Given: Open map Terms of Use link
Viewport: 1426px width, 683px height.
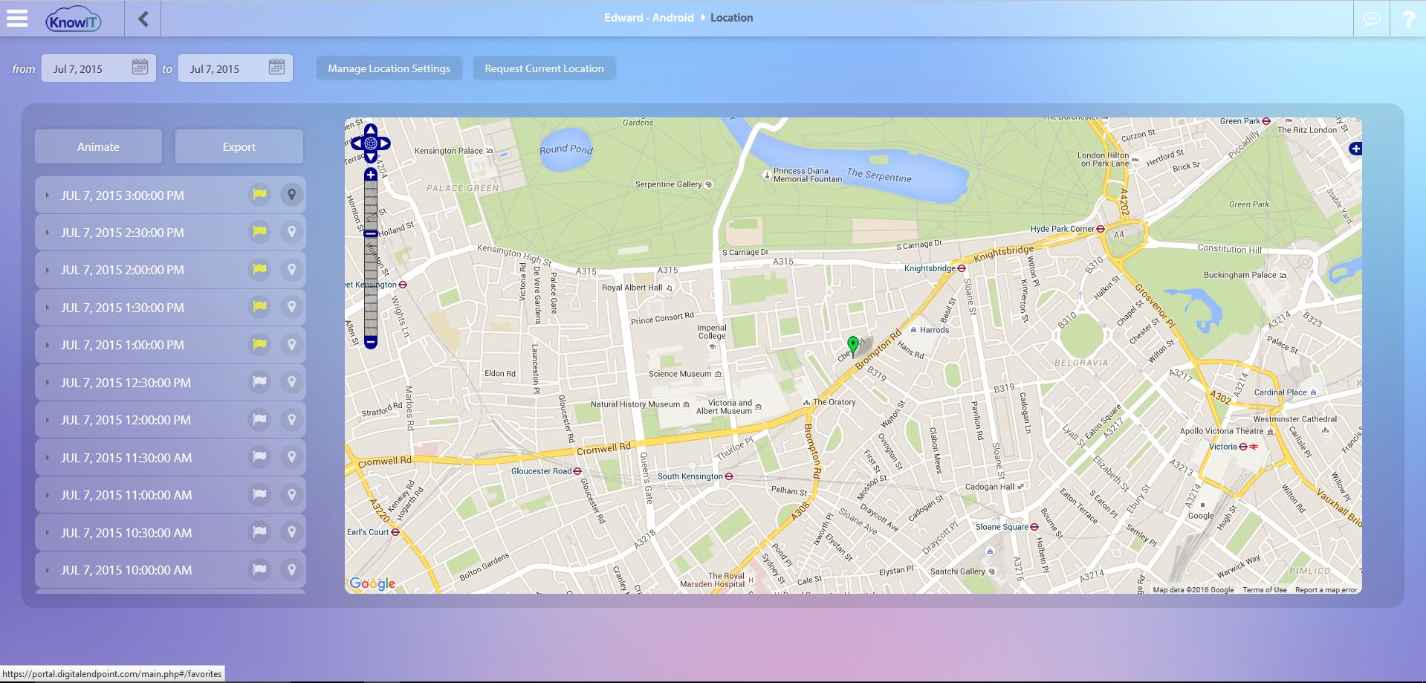Looking at the screenshot, I should click(1264, 590).
